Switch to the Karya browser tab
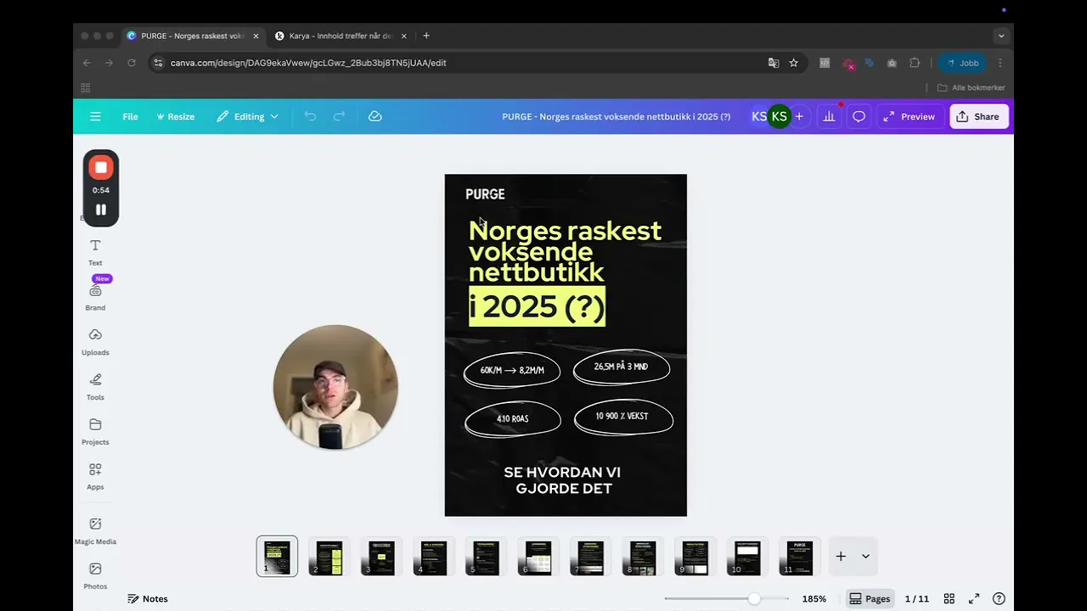The image size is (1087, 611). pyautogui.click(x=340, y=36)
